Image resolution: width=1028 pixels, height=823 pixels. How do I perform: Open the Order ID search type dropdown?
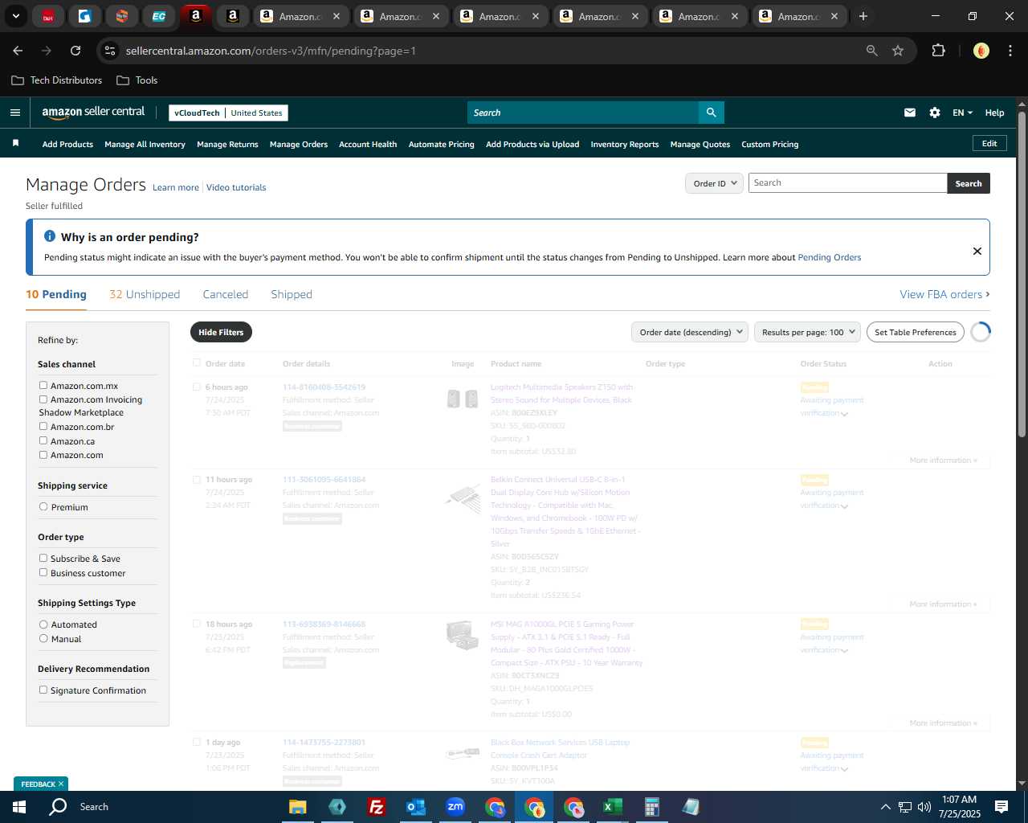tap(714, 183)
